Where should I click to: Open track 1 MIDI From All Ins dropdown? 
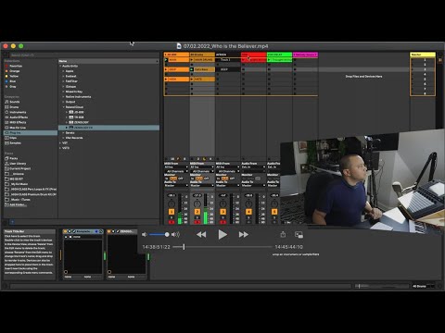pos(176,167)
